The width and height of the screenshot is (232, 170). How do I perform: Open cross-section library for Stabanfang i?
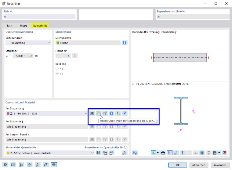pyautogui.click(x=92, y=114)
